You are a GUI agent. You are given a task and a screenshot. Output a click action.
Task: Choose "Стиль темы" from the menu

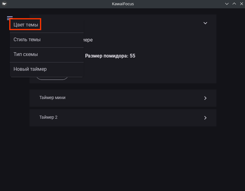pyautogui.click(x=27, y=40)
